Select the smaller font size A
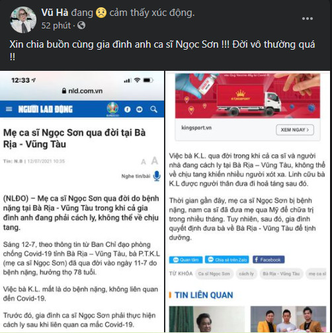 coord(144,162)
